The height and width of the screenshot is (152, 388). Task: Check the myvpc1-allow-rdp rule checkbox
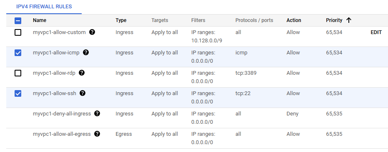[18, 73]
